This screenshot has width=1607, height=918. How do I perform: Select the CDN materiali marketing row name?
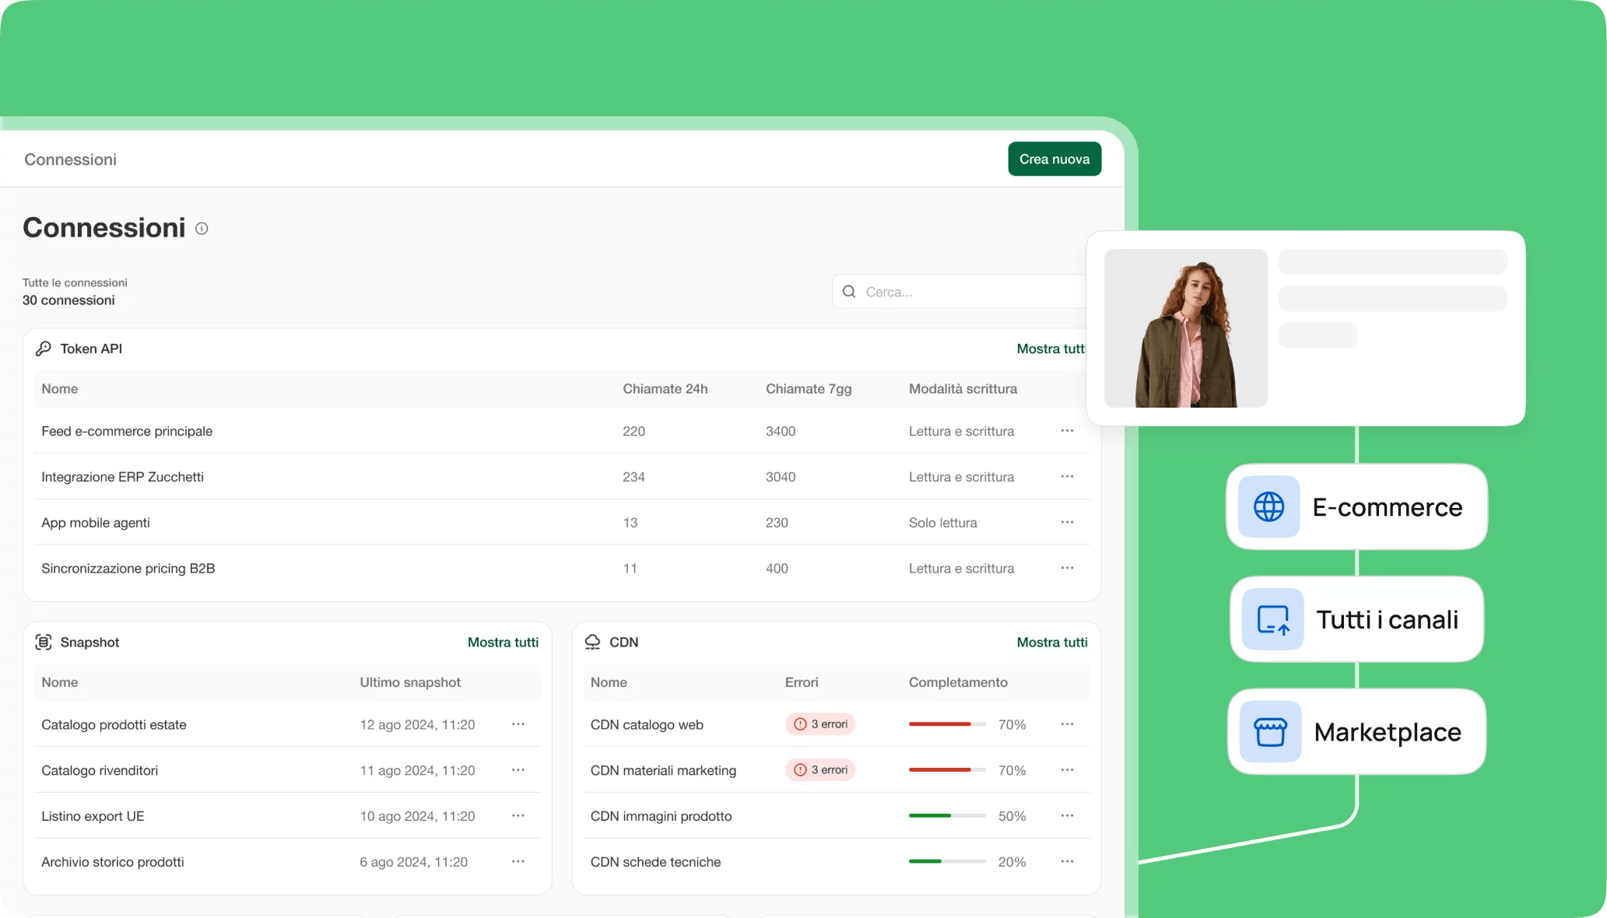pos(663,770)
